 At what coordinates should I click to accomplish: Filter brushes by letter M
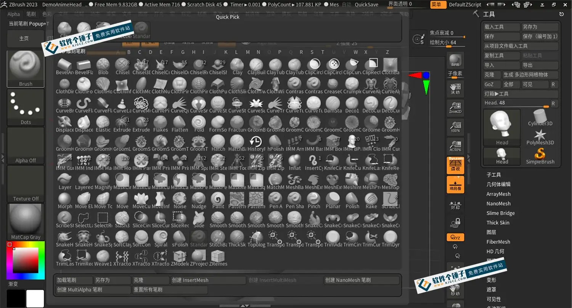click(247, 52)
